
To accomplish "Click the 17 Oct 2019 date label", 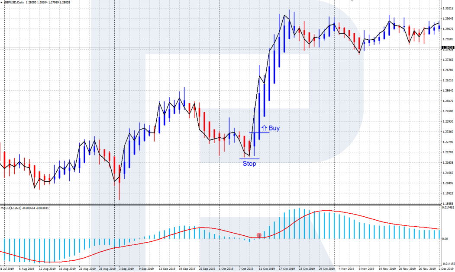I will (287, 269).
